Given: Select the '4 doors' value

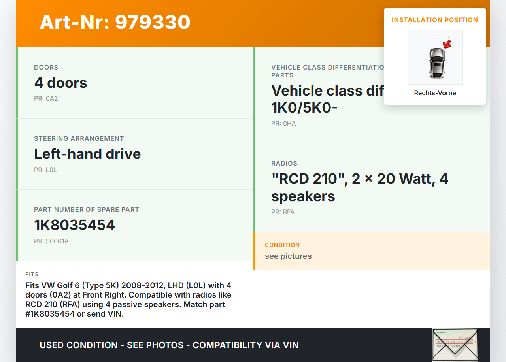Looking at the screenshot, I should pos(60,83).
